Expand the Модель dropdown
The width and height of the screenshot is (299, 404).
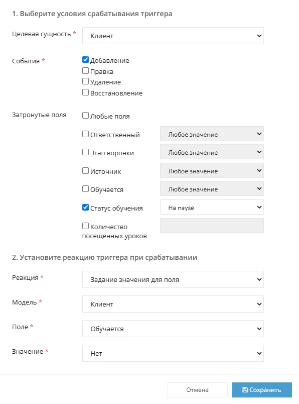(x=173, y=304)
